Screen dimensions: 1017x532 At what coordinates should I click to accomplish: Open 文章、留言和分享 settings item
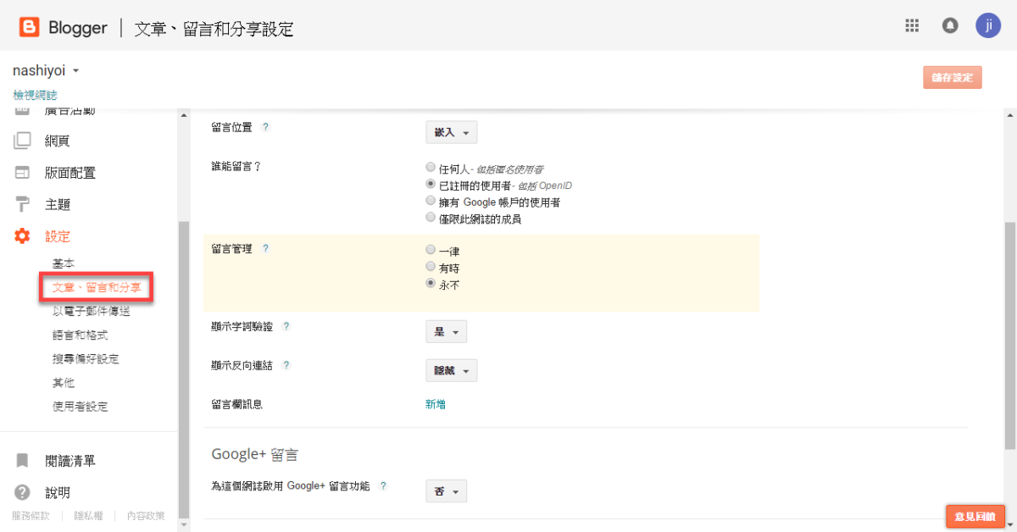click(96, 288)
